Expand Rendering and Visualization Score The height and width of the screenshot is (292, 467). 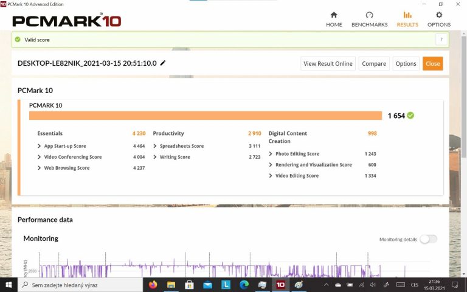pyautogui.click(x=271, y=165)
